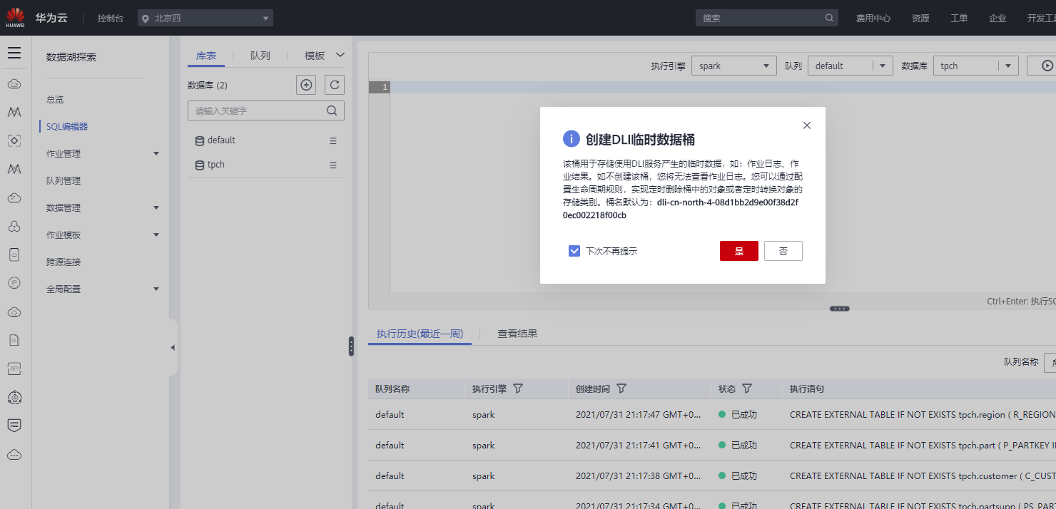Click the tpch database icon
The height and width of the screenshot is (509, 1056).
pyautogui.click(x=200, y=165)
